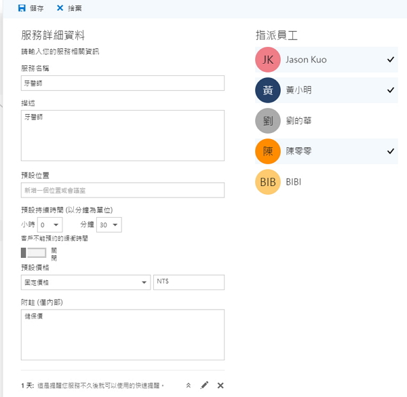Uncheck staff member 陳零零
Image resolution: width=407 pixels, height=397 pixels.
391,151
